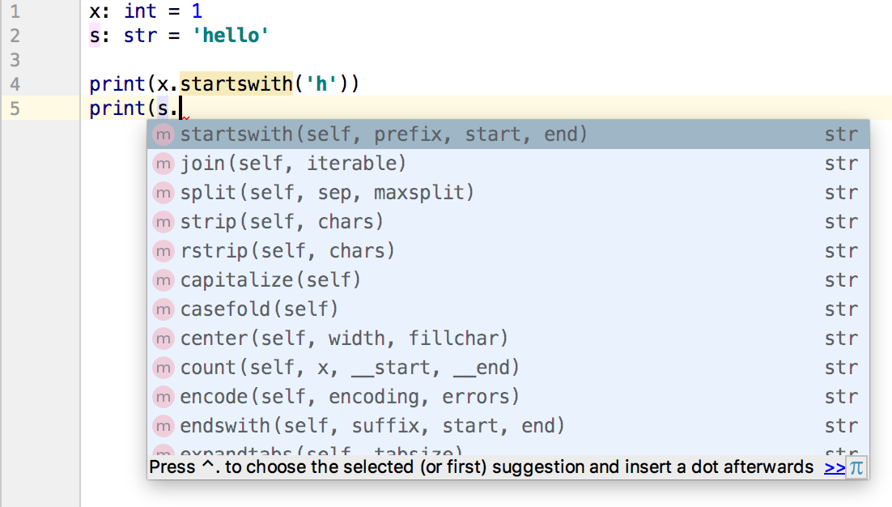Pick center(self, width, fillchar) completion

344,339
